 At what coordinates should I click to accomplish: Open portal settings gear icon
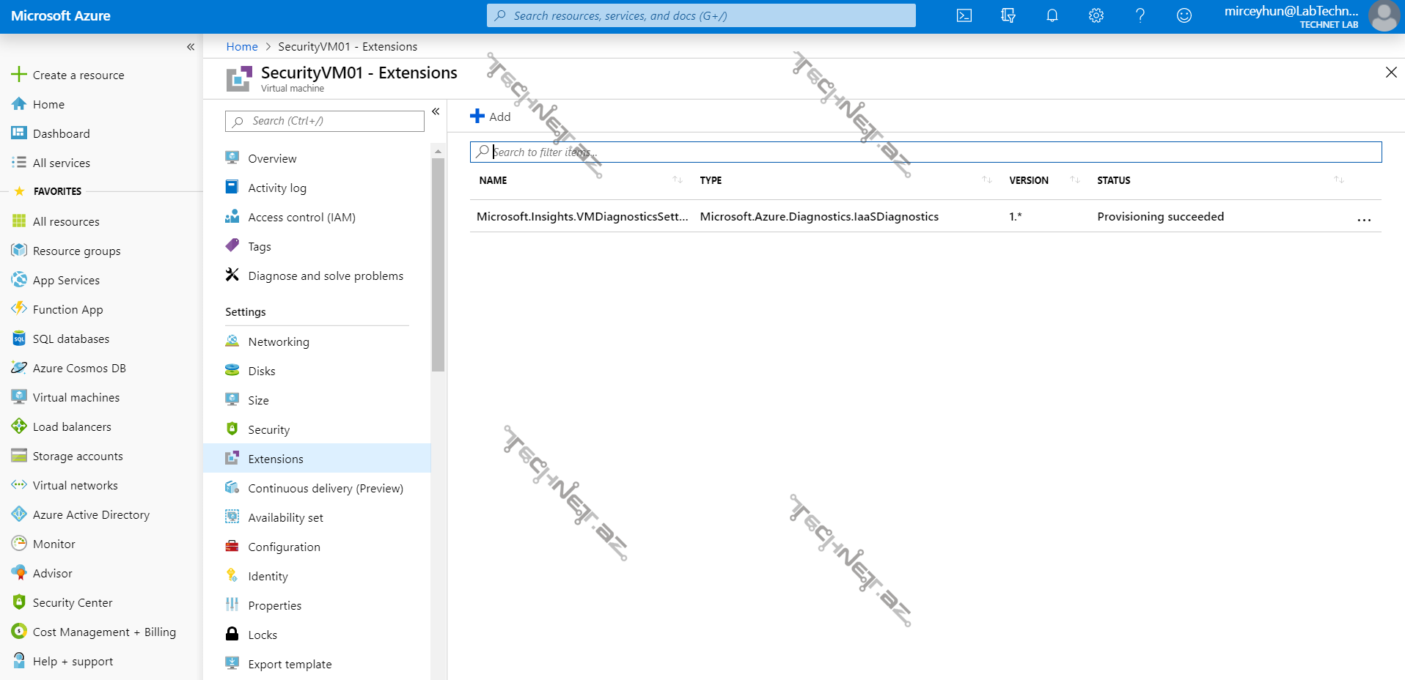(x=1096, y=15)
